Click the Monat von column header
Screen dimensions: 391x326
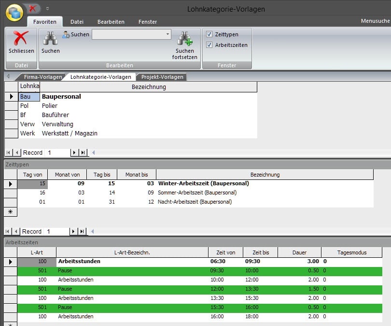(67, 175)
